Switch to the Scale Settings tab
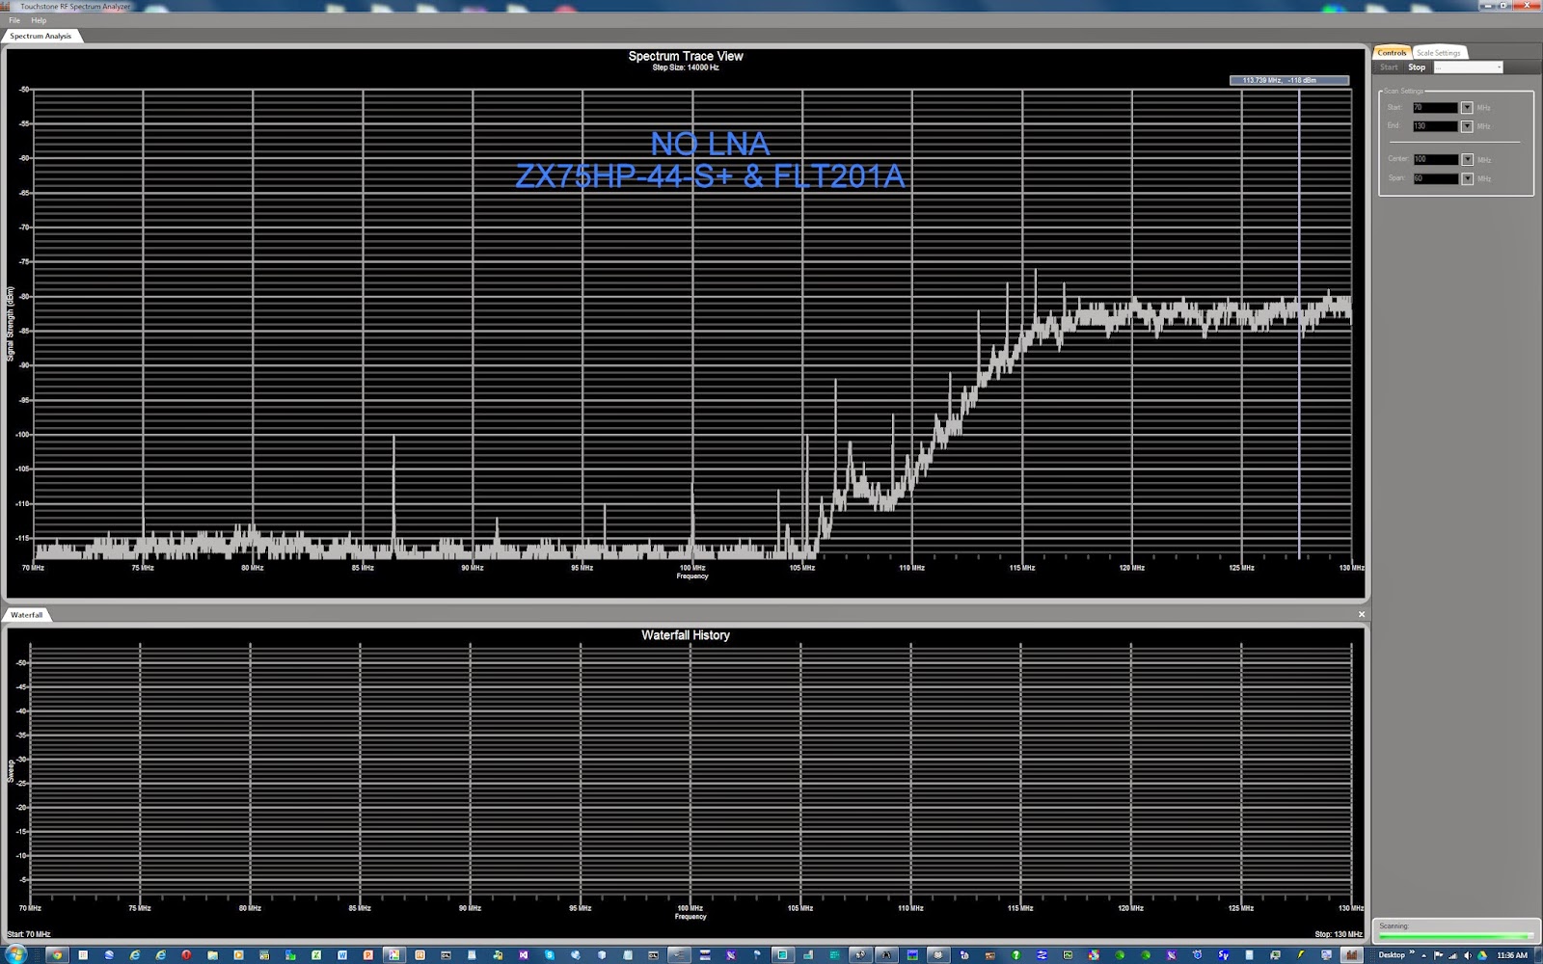Image resolution: width=1543 pixels, height=964 pixels. (x=1439, y=52)
